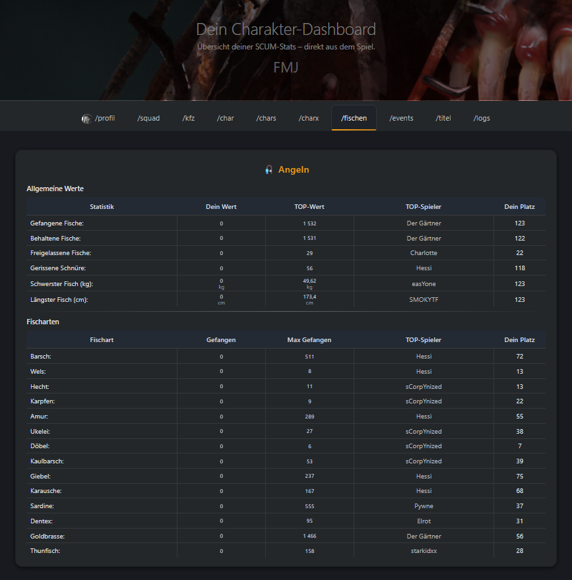Click easYone in Schwerster Fisch row
Viewport: 572px width, 580px height.
tap(424, 283)
